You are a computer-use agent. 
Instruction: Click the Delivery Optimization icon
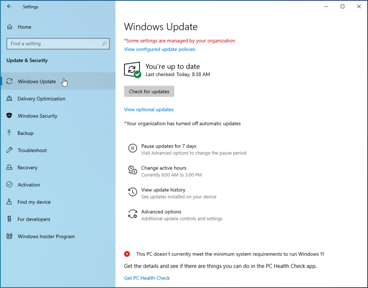click(9, 99)
